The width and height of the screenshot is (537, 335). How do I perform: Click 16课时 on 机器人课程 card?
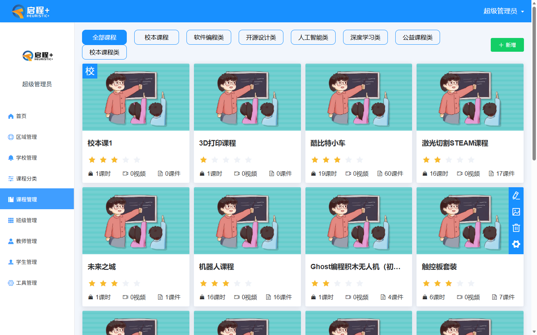click(x=213, y=297)
